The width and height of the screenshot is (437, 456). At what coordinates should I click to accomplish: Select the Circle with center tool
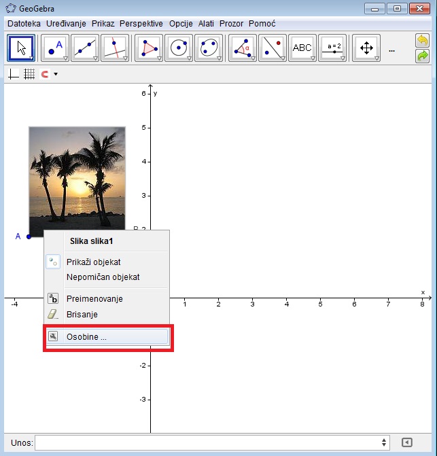pos(179,48)
